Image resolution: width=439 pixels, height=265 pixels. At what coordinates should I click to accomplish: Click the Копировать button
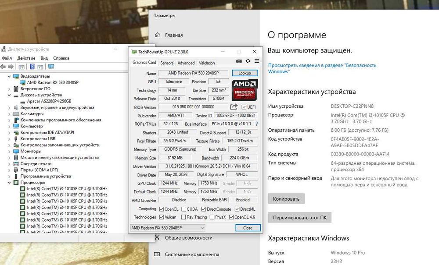click(286, 199)
